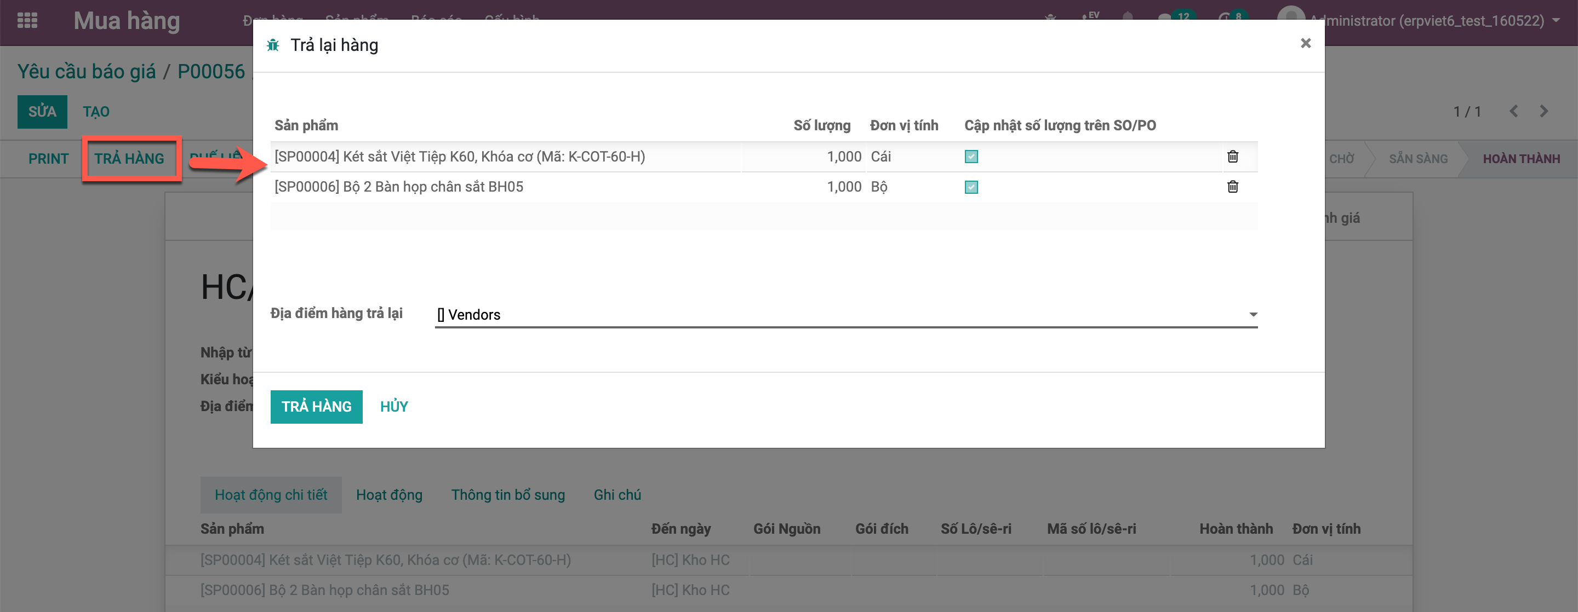Viewport: 1578px width, 612px height.
Task: Click HỦY to cancel the return
Action: [x=394, y=406]
